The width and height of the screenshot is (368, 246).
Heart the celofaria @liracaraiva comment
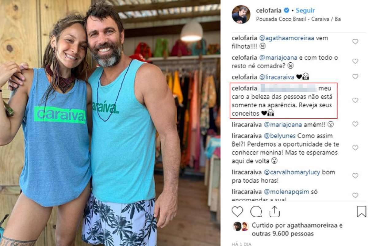(355, 77)
